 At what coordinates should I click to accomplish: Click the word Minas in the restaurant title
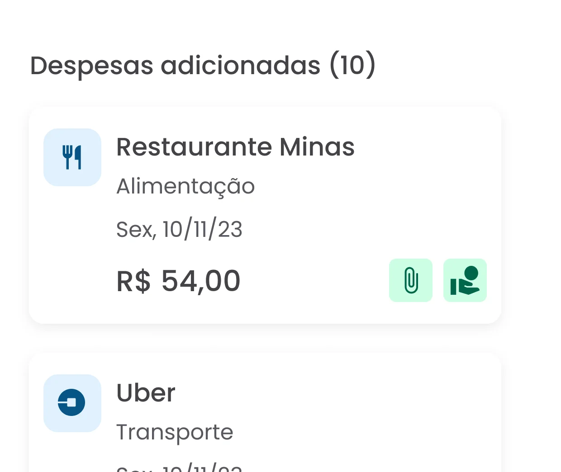point(317,147)
